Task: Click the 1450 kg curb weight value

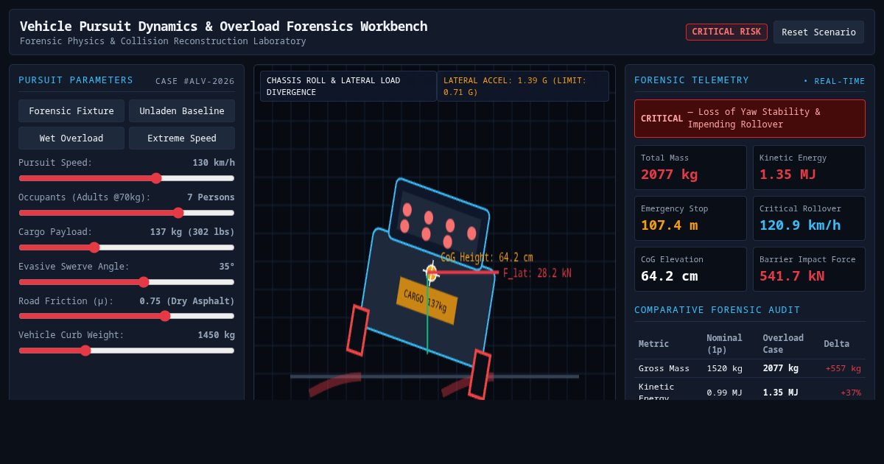Action: click(216, 335)
